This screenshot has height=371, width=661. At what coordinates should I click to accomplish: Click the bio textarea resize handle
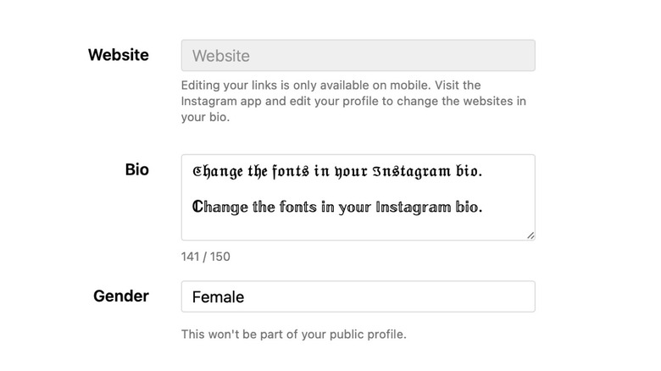[x=530, y=235]
